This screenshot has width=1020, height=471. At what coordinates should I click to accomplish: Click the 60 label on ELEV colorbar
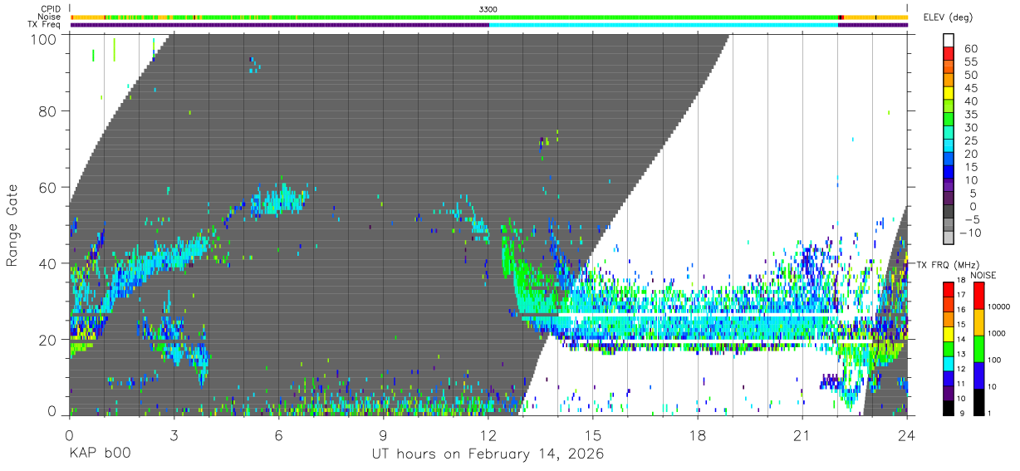click(971, 49)
